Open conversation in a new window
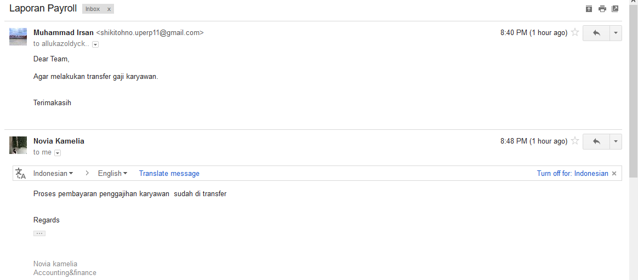The width and height of the screenshot is (638, 280). click(615, 9)
